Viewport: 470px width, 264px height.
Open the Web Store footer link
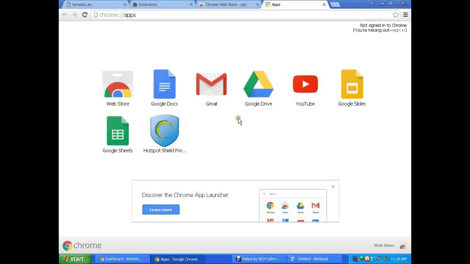pos(390,246)
